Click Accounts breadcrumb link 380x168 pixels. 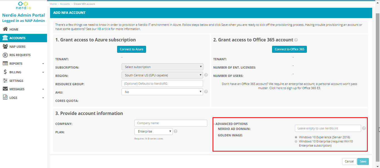click(x=65, y=4)
